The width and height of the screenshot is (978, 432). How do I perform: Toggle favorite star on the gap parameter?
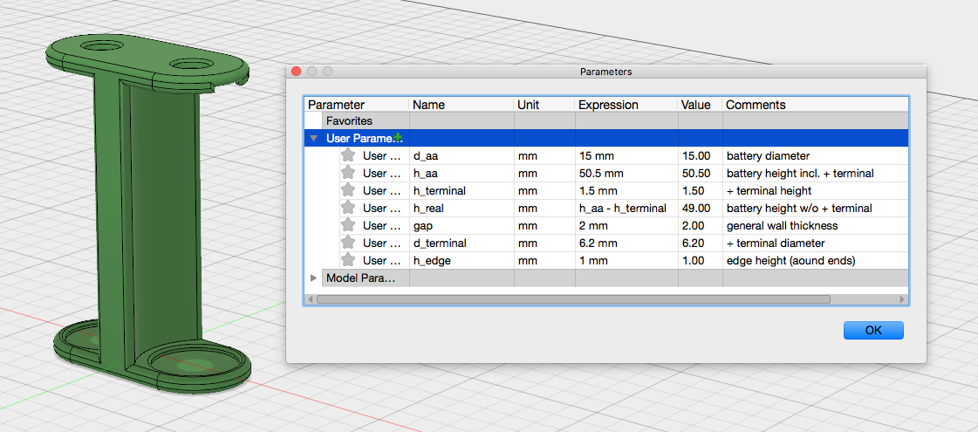pyautogui.click(x=349, y=225)
